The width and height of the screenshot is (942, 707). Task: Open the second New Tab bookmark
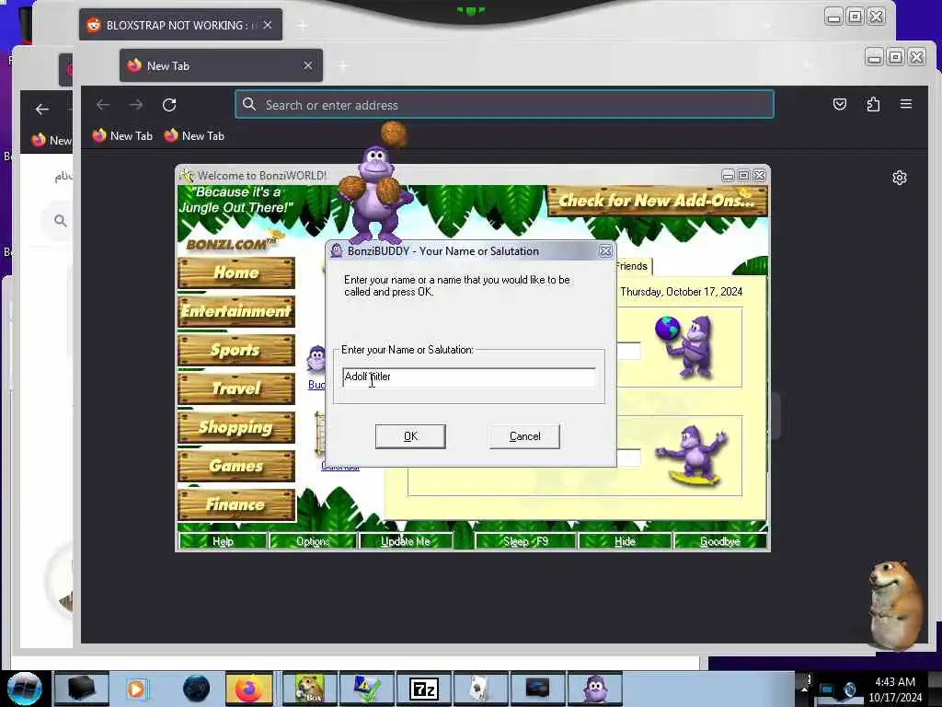[x=194, y=136]
